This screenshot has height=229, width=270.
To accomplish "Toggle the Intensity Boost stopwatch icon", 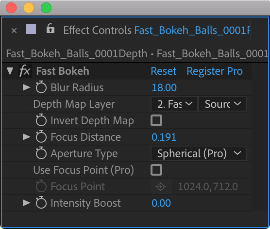I will point(41,202).
